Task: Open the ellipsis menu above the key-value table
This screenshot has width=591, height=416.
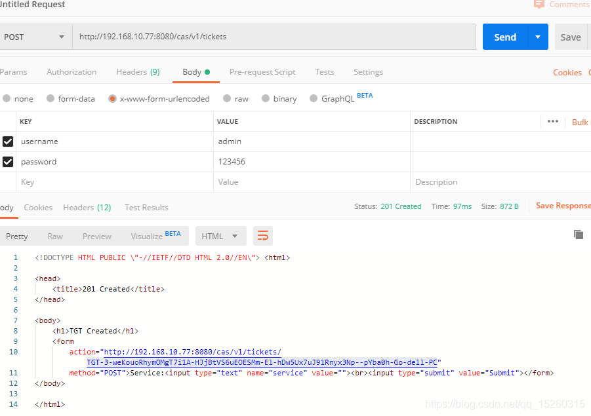Action: coord(553,121)
